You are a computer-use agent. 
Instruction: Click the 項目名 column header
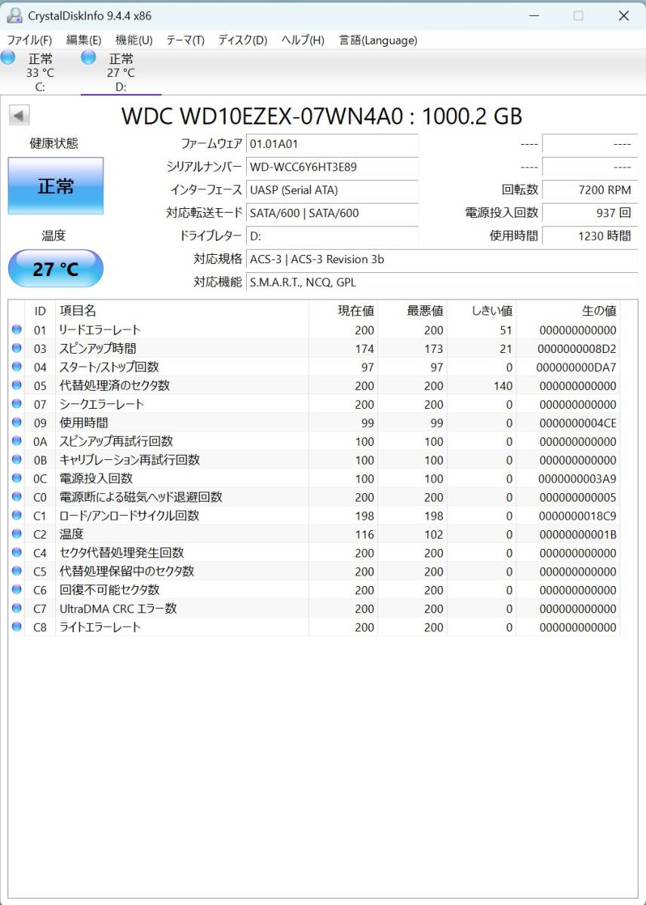182,311
